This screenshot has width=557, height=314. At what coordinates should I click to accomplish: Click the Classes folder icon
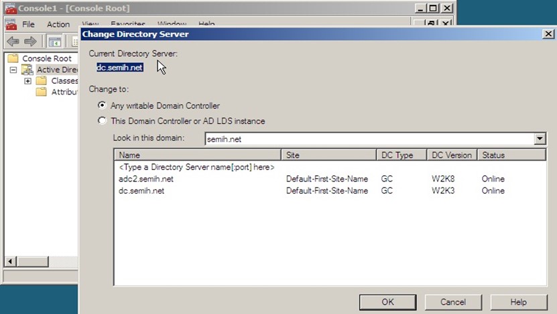(41, 81)
